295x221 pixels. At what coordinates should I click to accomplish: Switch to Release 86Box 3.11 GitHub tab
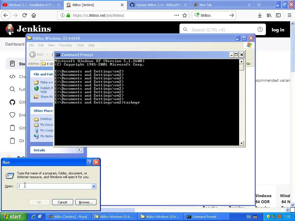(x=158, y=5)
